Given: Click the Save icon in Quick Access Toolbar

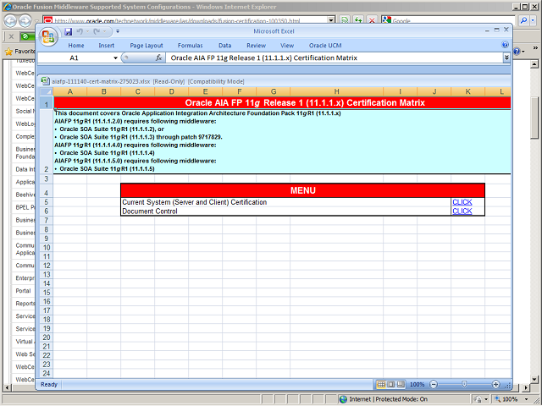Looking at the screenshot, I should point(68,32).
